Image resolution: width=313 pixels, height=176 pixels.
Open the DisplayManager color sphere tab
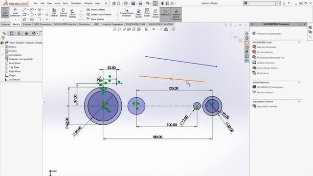(34, 33)
